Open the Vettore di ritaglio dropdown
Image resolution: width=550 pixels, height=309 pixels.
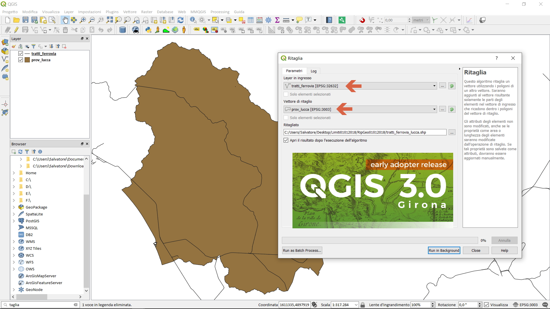coord(434,109)
